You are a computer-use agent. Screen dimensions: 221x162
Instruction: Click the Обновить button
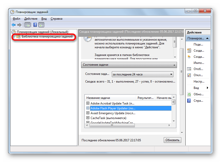(x=172, y=140)
